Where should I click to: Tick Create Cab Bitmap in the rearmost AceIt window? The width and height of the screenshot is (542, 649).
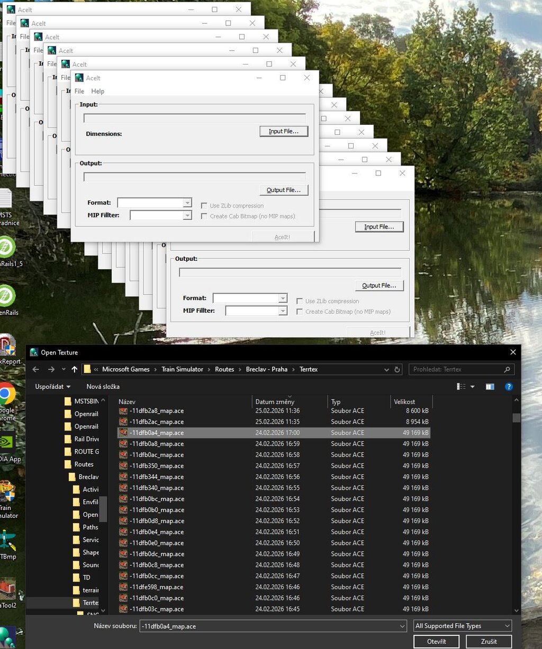click(300, 312)
